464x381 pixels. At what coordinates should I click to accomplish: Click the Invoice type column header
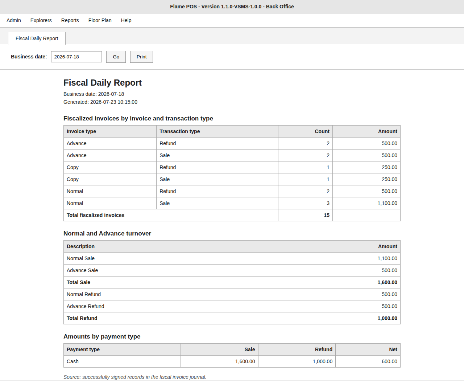(x=110, y=131)
